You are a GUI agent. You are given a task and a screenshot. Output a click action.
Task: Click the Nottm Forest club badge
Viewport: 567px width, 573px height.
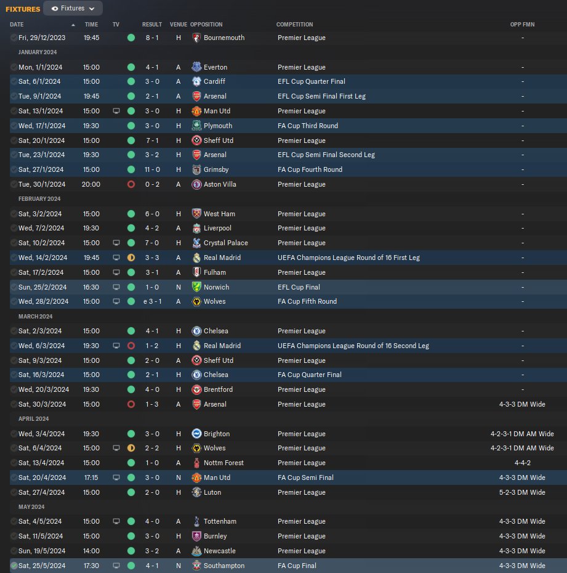196,463
